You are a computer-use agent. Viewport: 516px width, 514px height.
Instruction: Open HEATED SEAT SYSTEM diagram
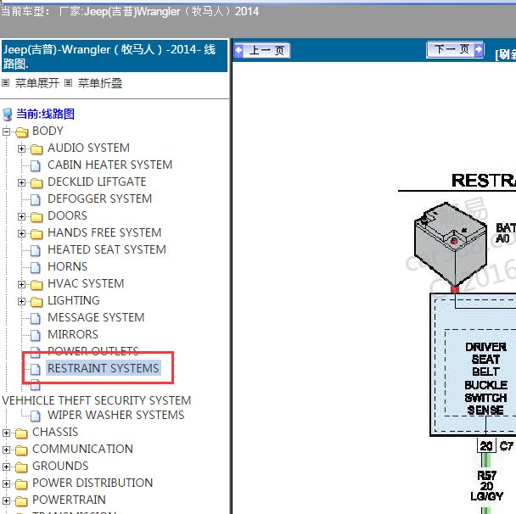(x=107, y=249)
